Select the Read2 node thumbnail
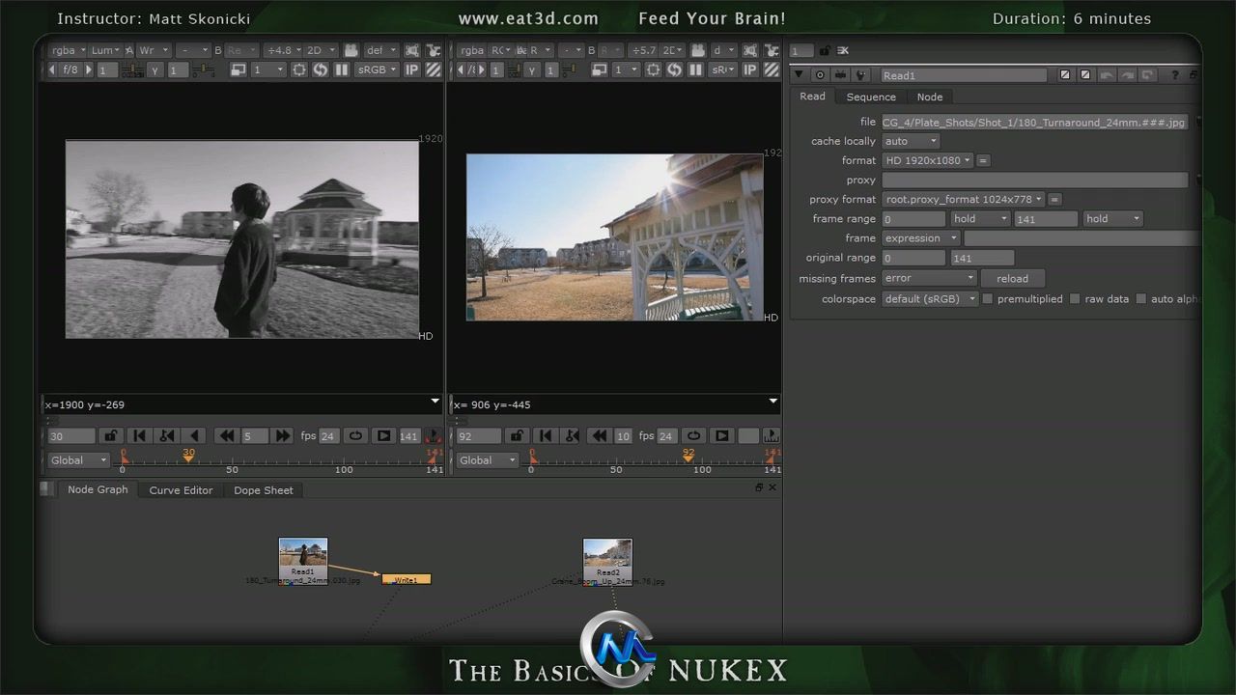This screenshot has width=1236, height=695. 607,553
